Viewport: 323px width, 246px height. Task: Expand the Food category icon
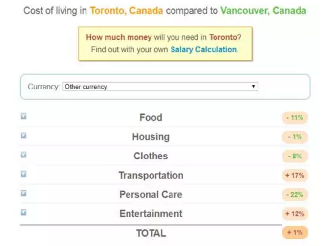pos(23,116)
